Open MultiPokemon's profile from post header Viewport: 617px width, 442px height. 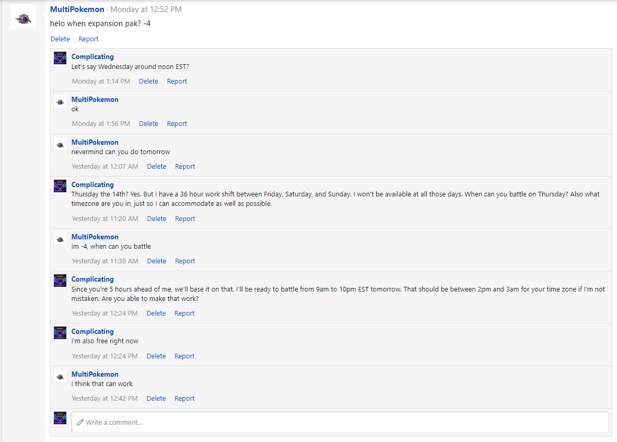(77, 9)
